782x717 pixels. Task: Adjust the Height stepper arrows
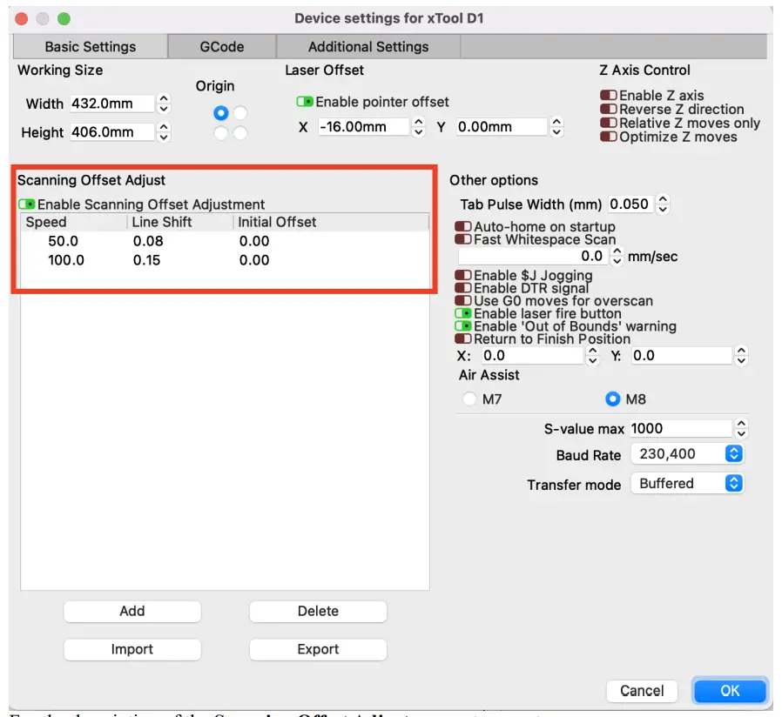164,132
